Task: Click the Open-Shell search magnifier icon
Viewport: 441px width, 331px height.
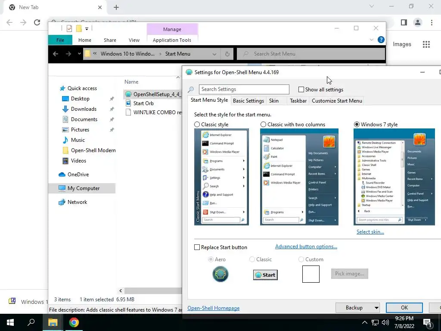Action: (x=191, y=90)
